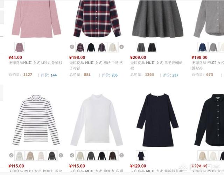Image resolution: width=224 pixels, height=175 pixels.
Task: Click the previous-color arrow under the plaid shirt
Action: pyautogui.click(x=72, y=47)
